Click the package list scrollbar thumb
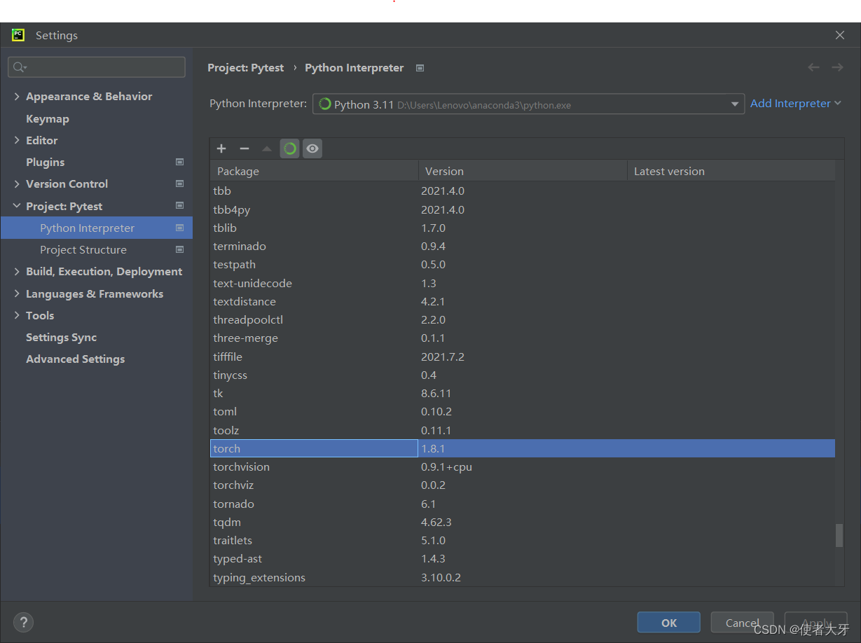Image resolution: width=861 pixels, height=643 pixels. click(839, 535)
